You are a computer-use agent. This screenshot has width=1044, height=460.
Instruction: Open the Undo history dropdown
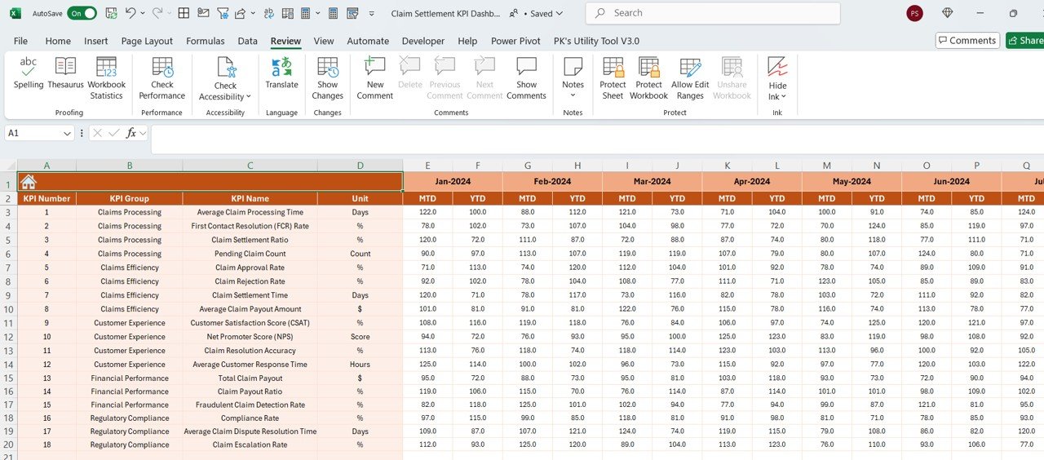tap(143, 13)
